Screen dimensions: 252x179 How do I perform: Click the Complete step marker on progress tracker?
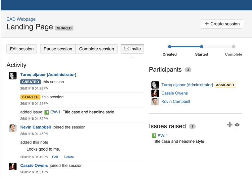tap(234, 47)
